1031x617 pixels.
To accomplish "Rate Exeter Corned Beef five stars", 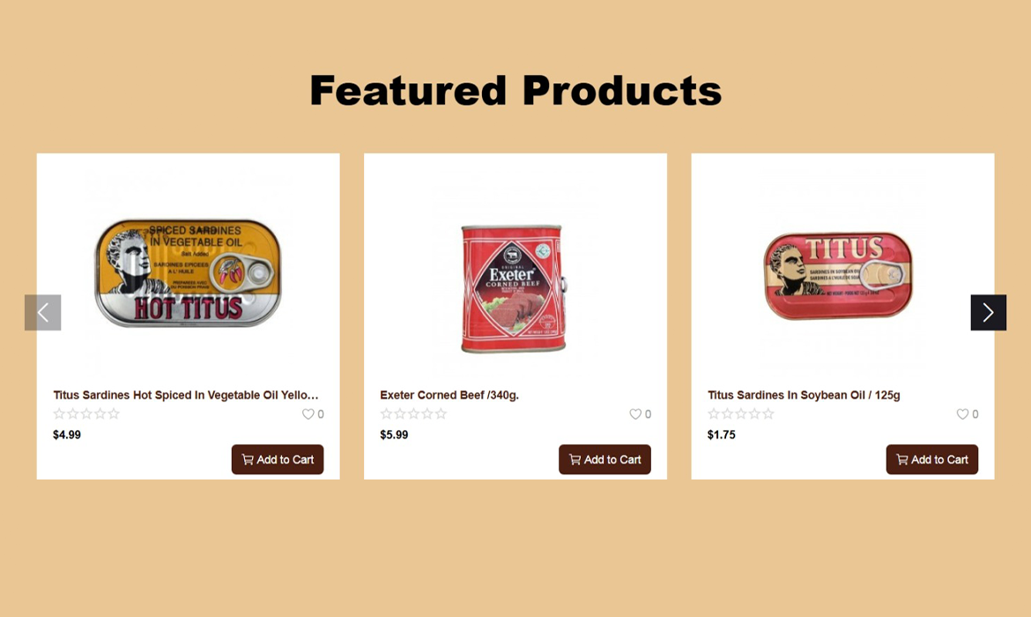I will [x=441, y=413].
